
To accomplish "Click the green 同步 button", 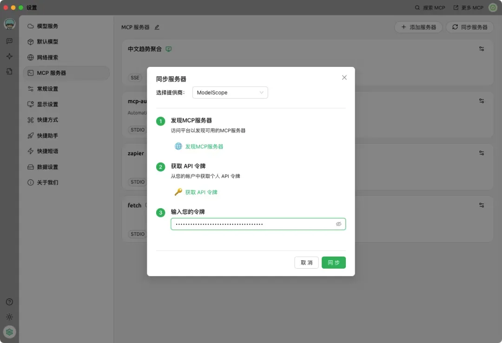I will [x=334, y=263].
